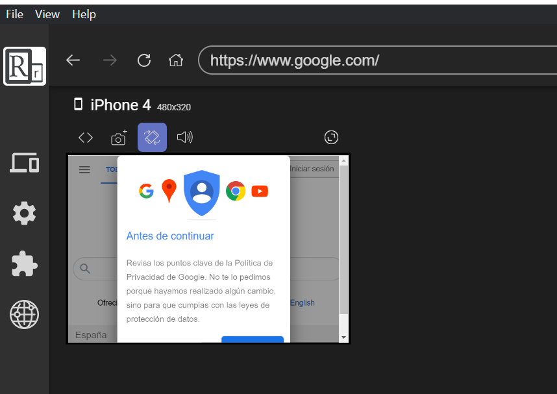Image resolution: width=557 pixels, height=394 pixels.
Task: Click the España footer text
Action: click(x=91, y=335)
